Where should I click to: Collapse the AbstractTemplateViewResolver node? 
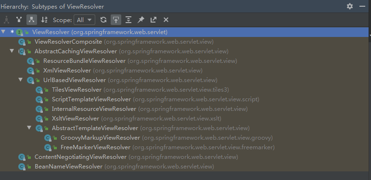(x=29, y=128)
